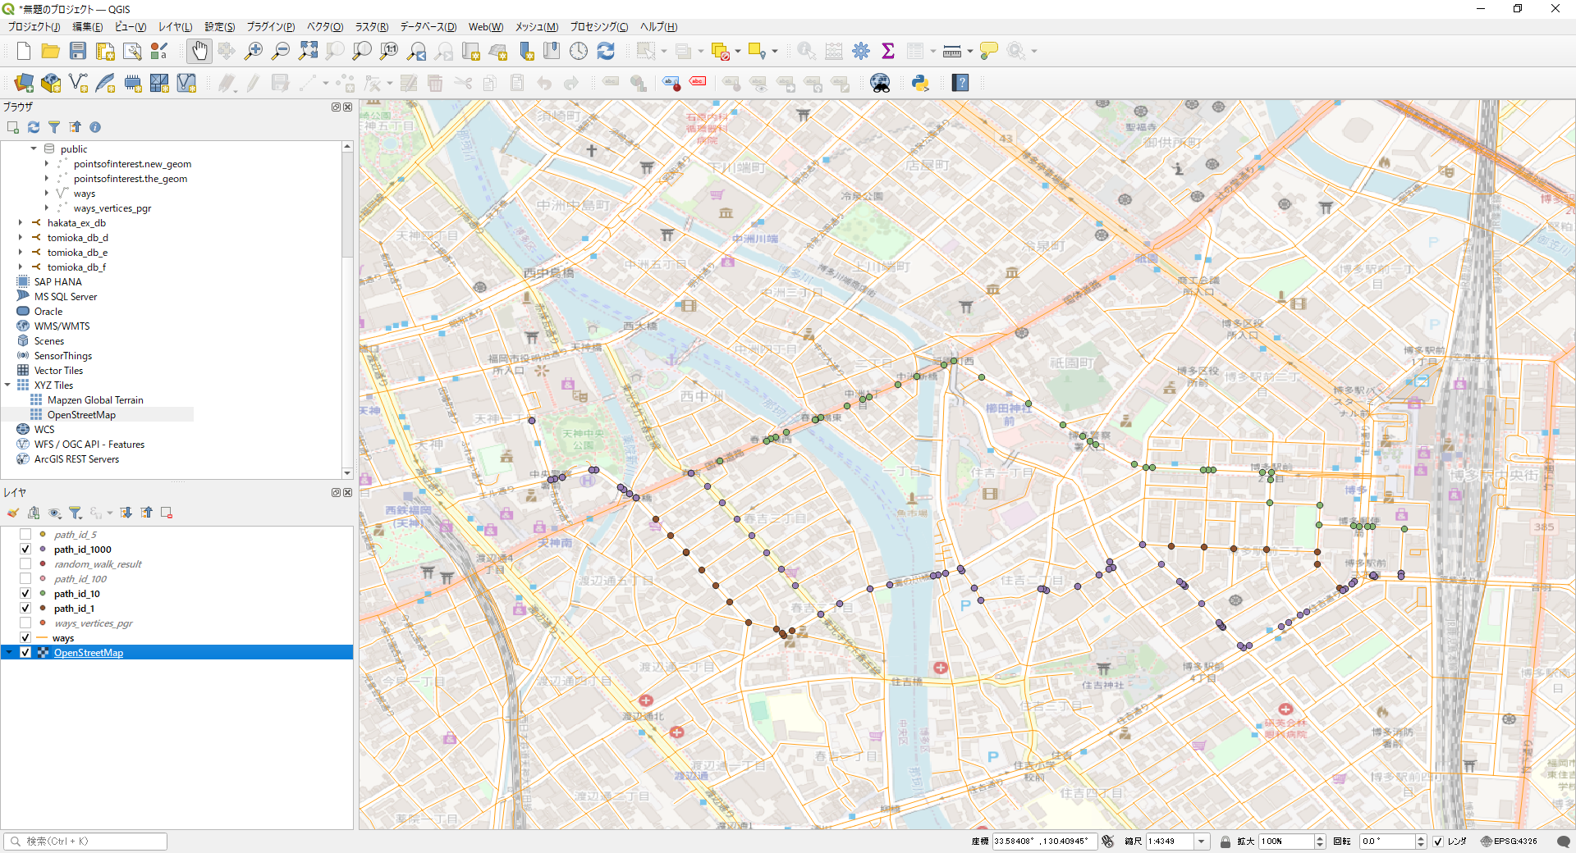Open Data Source Manager icon

click(x=24, y=83)
